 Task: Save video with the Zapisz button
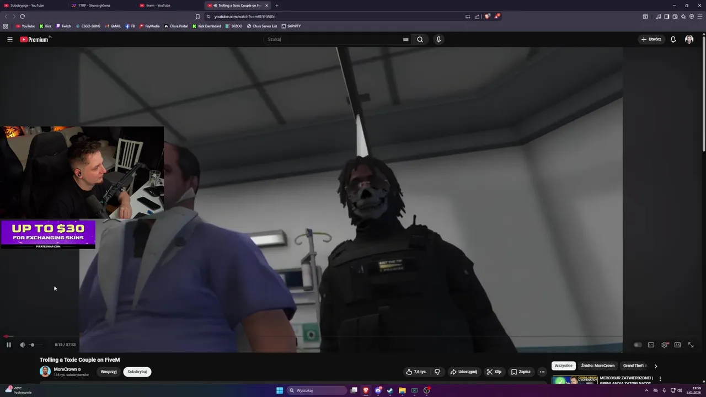click(x=521, y=372)
